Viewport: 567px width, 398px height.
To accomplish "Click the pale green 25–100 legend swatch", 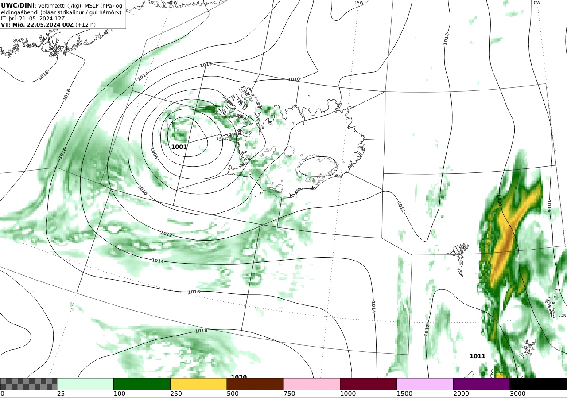I will tap(85, 384).
